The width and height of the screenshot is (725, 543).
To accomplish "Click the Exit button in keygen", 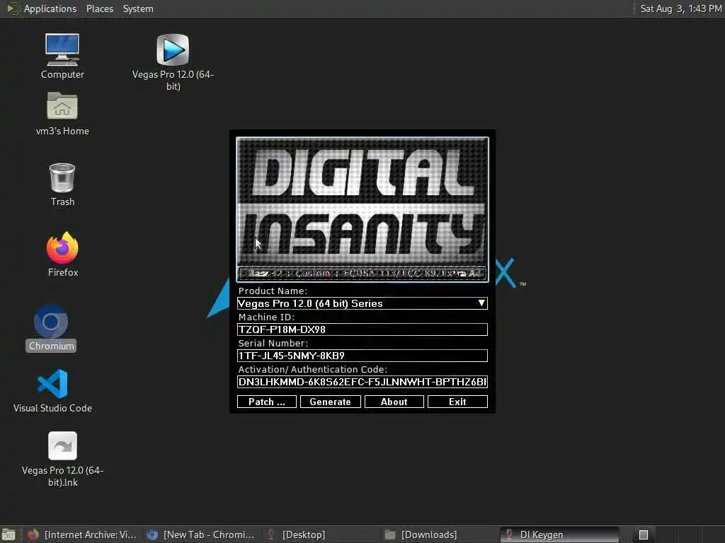I will pyautogui.click(x=457, y=402).
